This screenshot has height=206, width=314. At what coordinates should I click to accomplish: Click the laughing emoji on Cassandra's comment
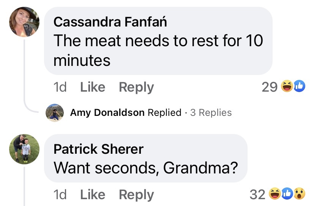click(286, 87)
